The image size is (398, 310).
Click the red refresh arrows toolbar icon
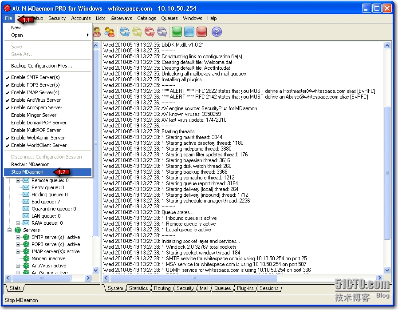[149, 32]
